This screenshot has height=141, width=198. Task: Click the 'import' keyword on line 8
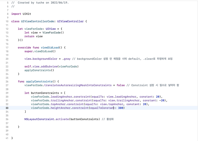click(x=16, y=14)
